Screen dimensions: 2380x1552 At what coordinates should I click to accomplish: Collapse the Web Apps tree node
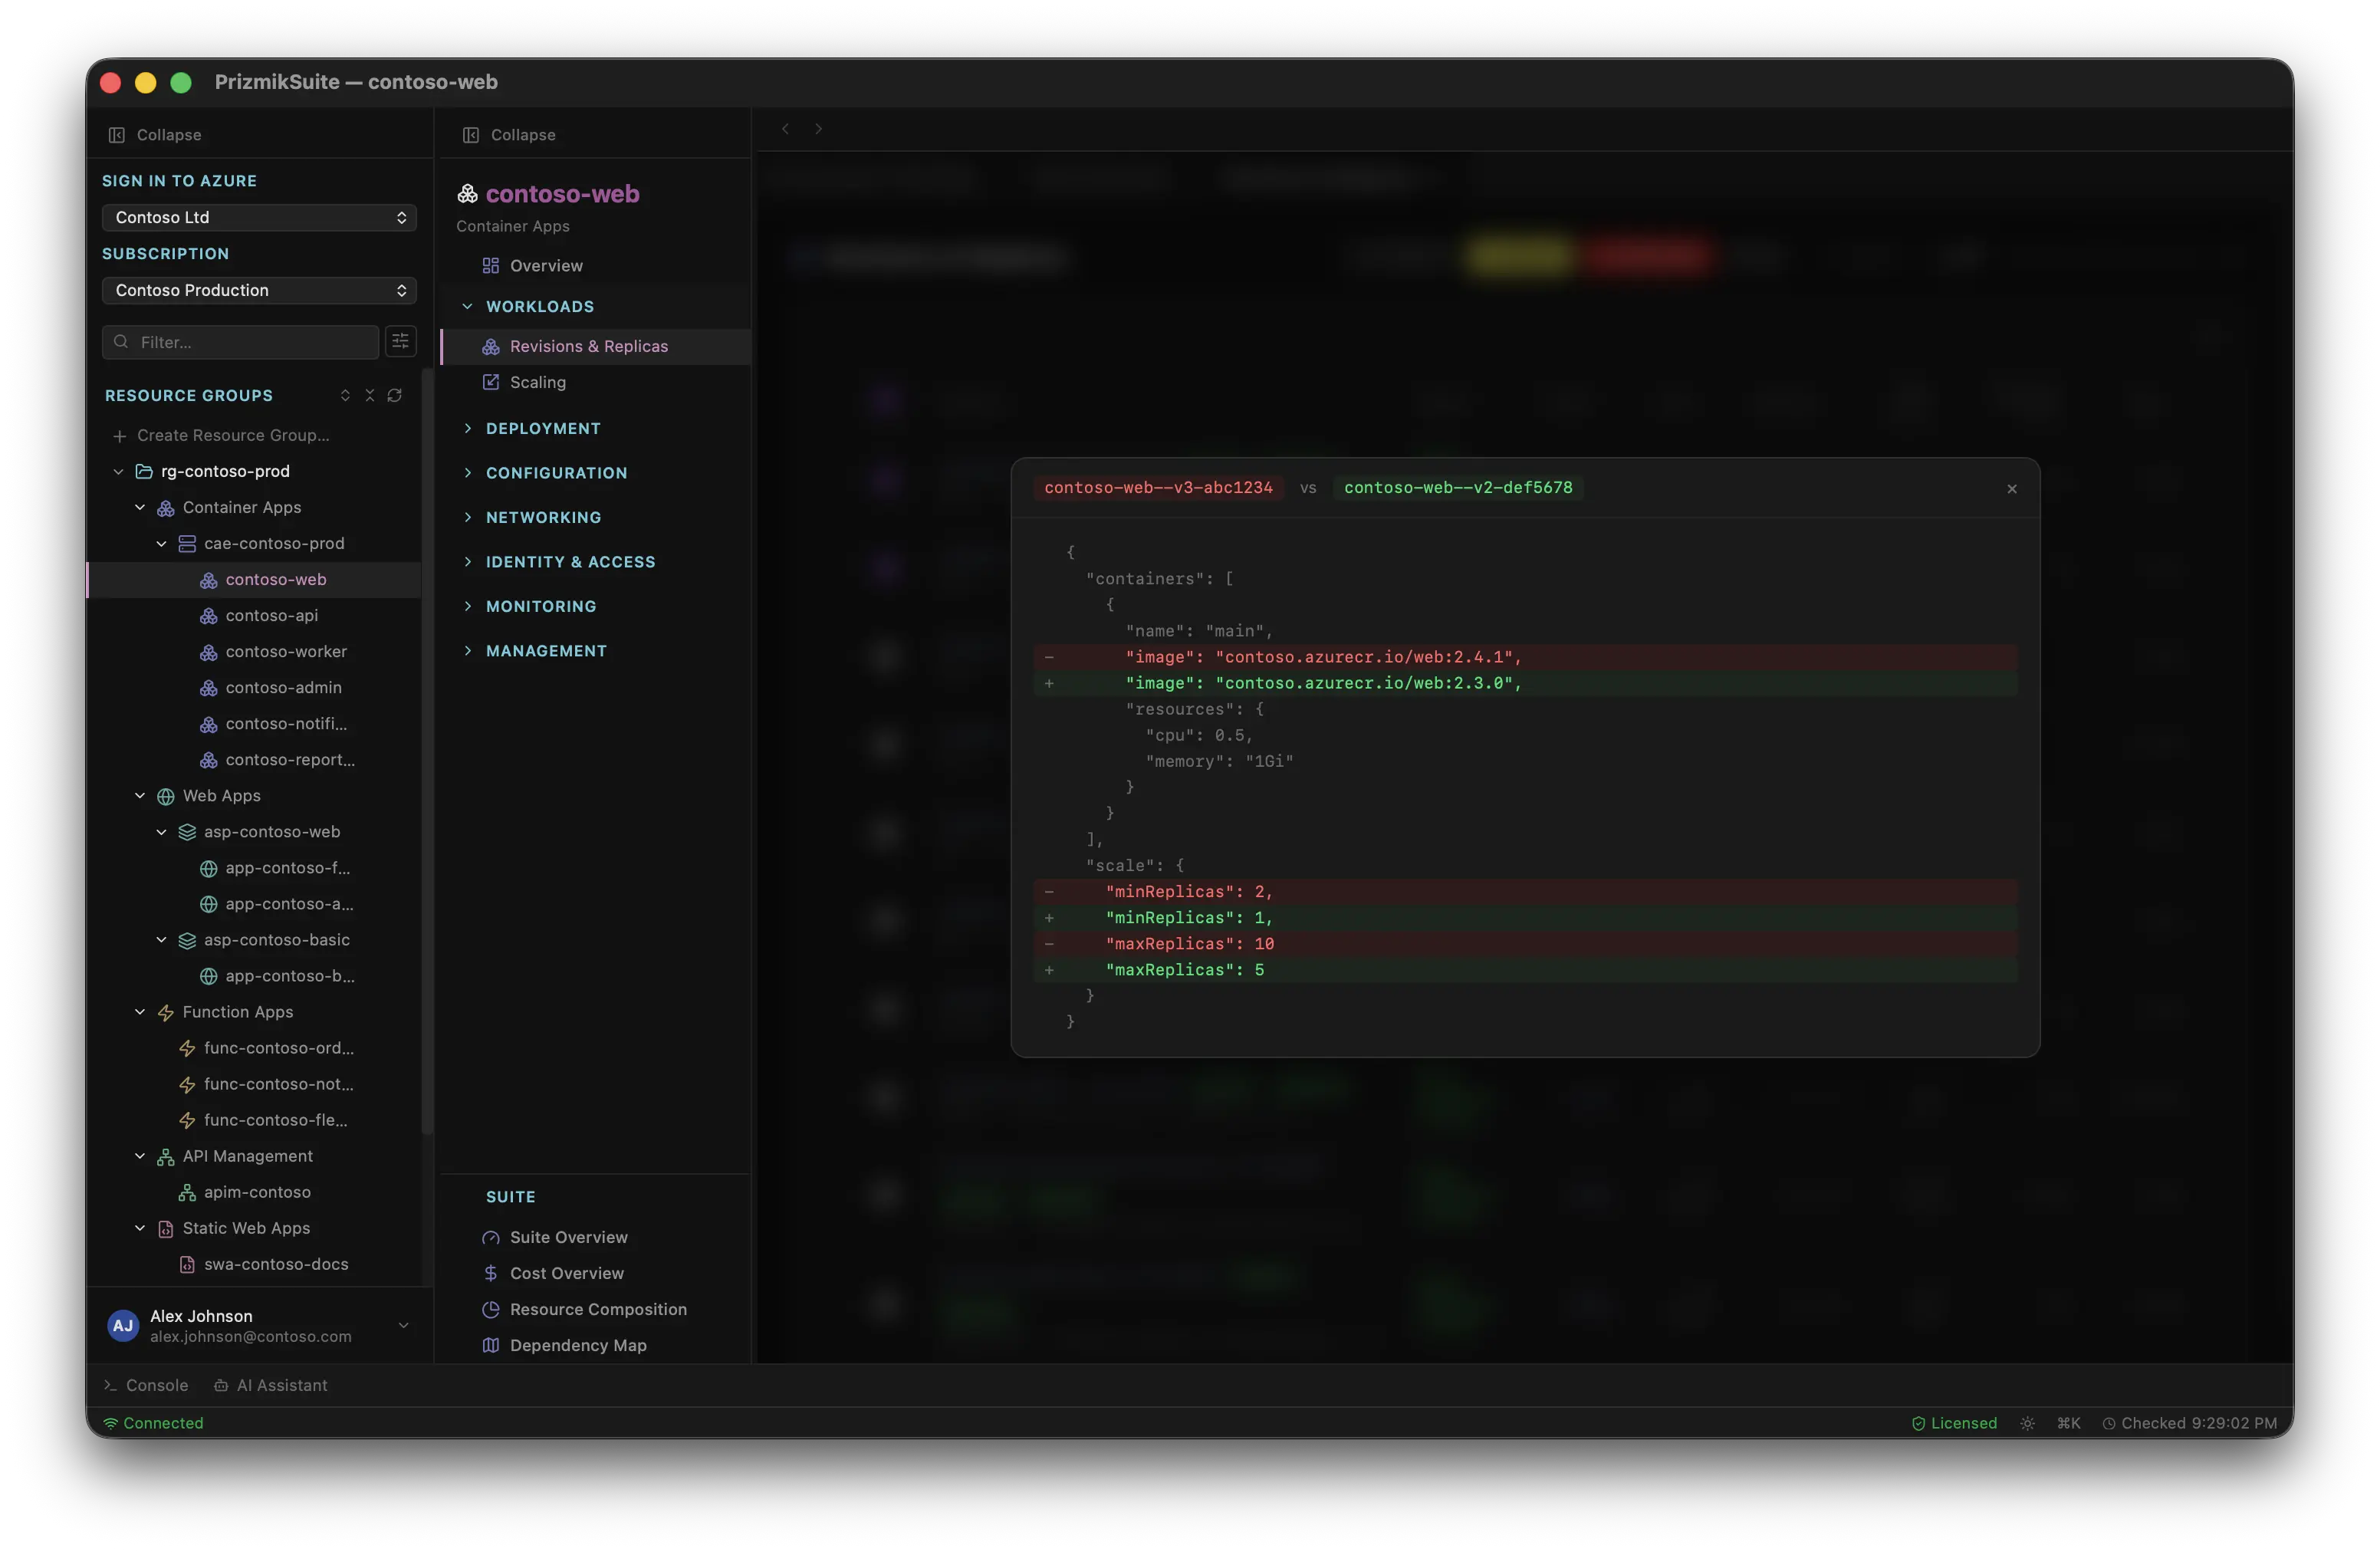point(140,796)
